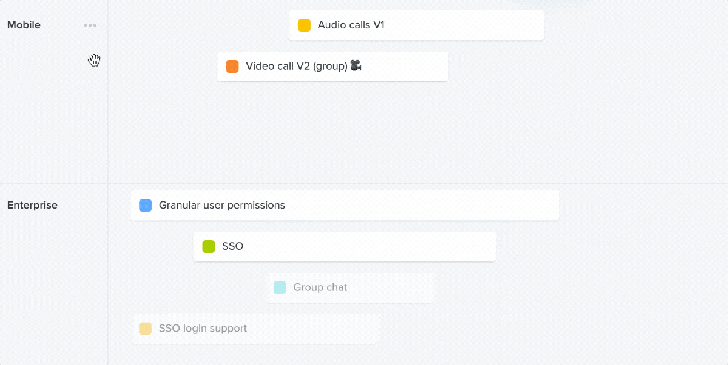Open the Granular user permissions card

[x=345, y=206]
